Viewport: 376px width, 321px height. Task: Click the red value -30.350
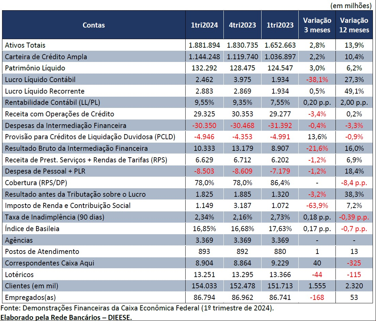click(x=204, y=125)
